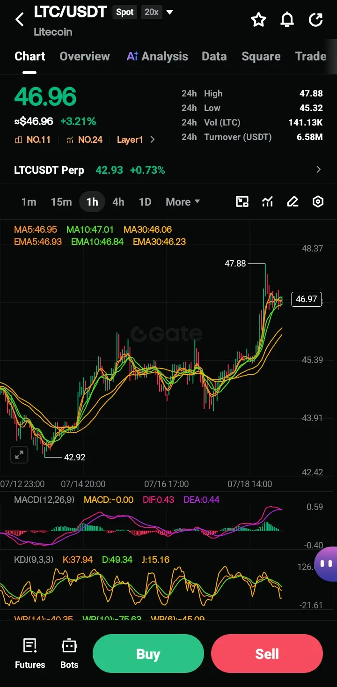The width and height of the screenshot is (337, 687).
Task: Tap the +3.21% change value
Action: tap(78, 122)
